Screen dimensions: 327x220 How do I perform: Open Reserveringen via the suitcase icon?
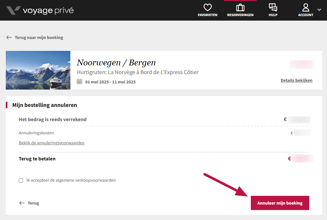[x=240, y=7]
